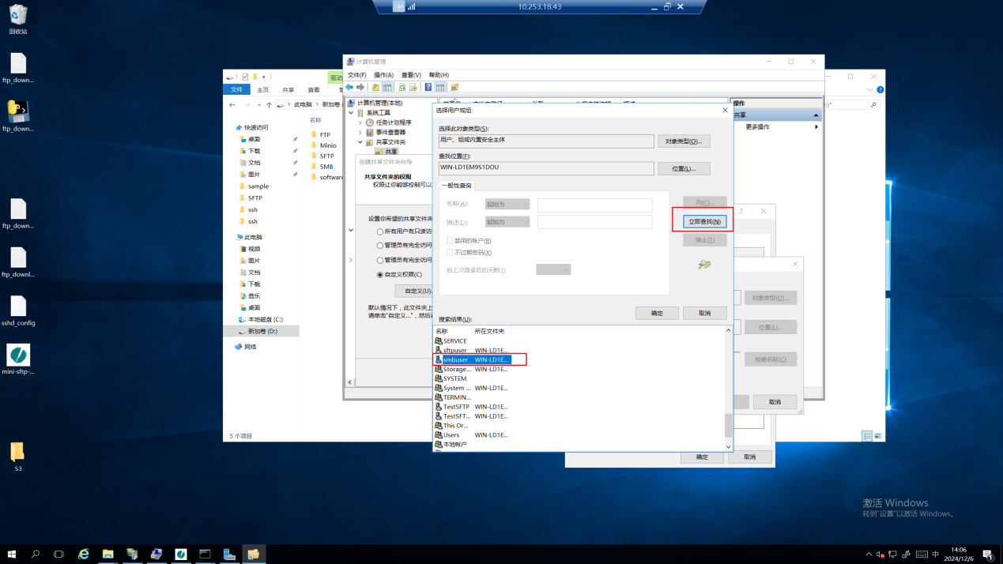Click the Export list icon in Computer Management toolbar
Image resolution: width=1003 pixels, height=564 pixels.
(x=413, y=87)
